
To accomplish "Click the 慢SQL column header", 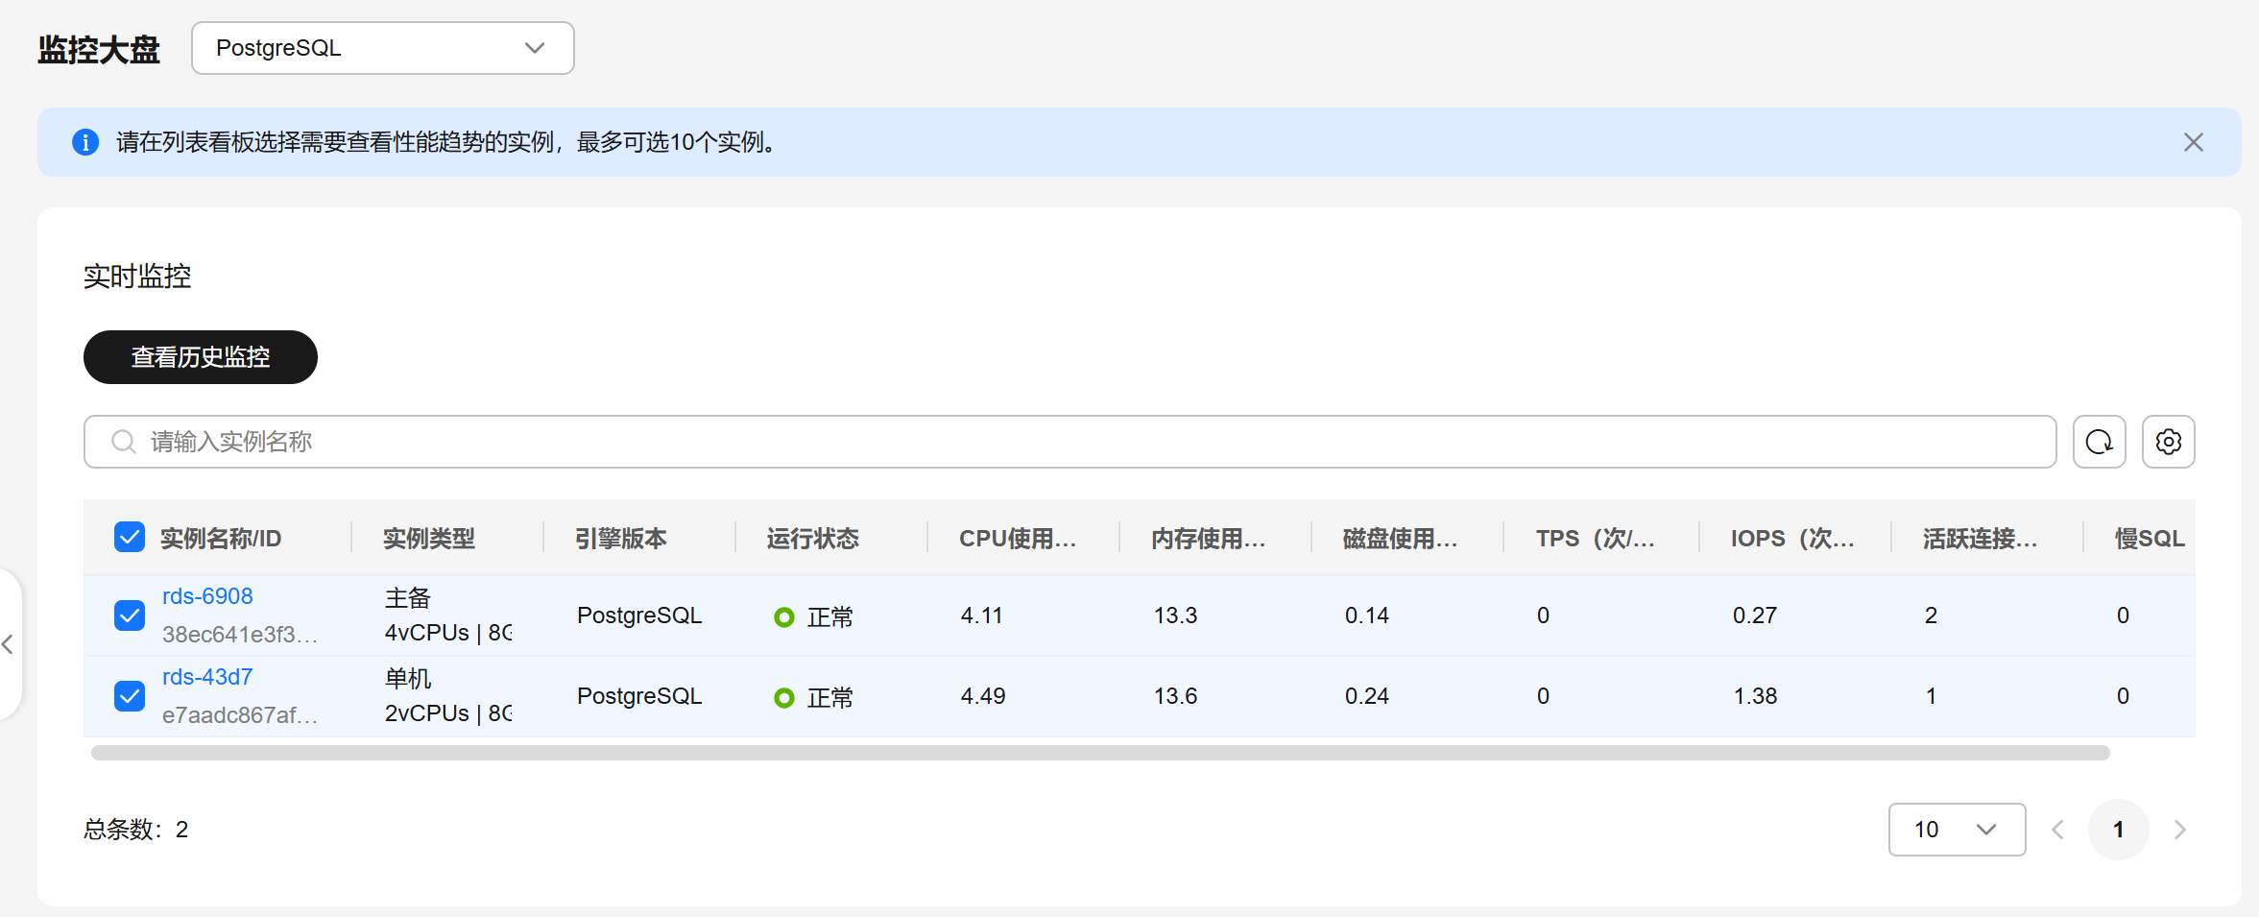I will coord(2150,539).
